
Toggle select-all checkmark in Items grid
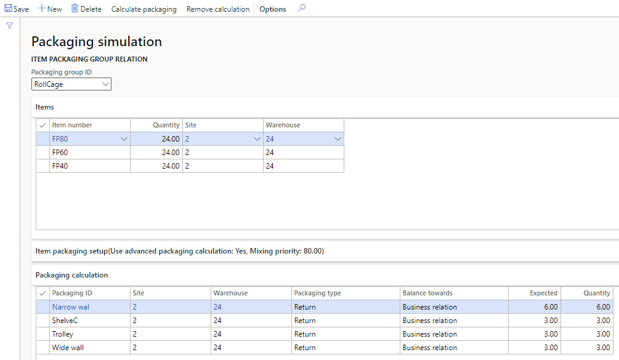click(x=42, y=125)
